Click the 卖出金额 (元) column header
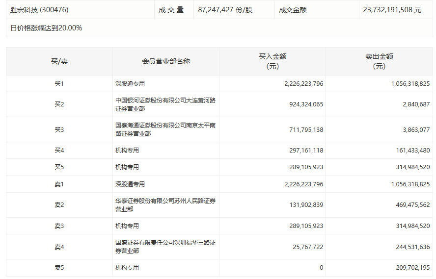Screen dimensions: 436x279 [x=379, y=61]
